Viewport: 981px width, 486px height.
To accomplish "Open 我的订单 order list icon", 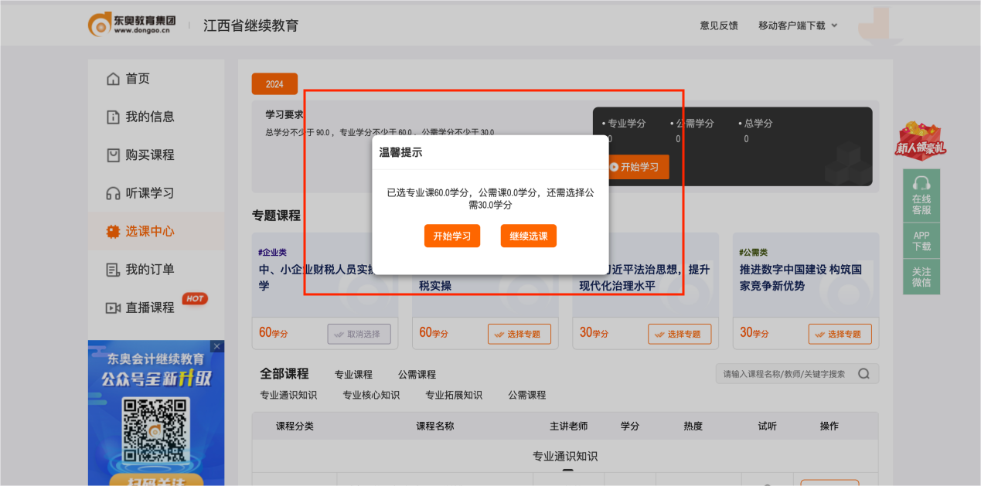I will 113,269.
